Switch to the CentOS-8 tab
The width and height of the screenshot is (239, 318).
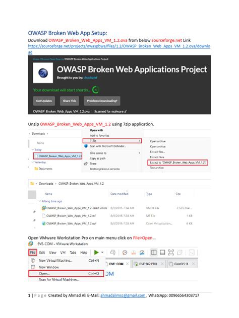[181, 264]
